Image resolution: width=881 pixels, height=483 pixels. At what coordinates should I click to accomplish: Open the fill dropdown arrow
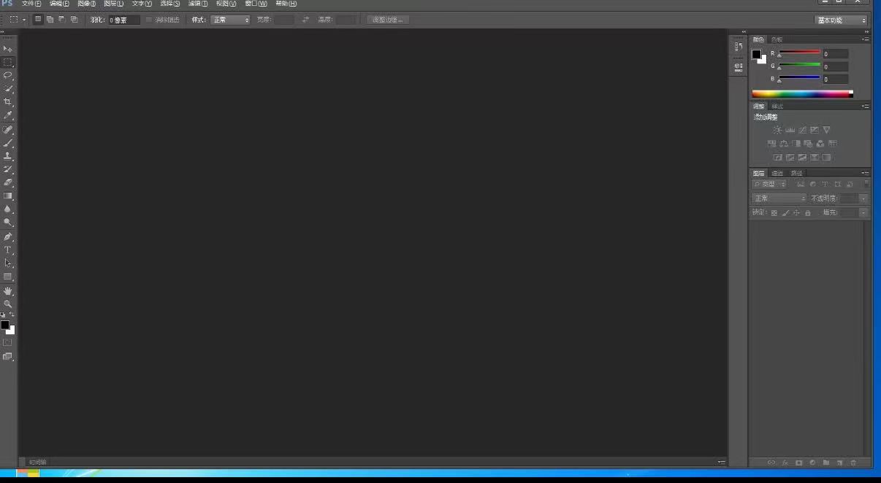point(864,213)
